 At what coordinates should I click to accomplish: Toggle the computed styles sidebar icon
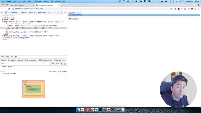(x=65, y=64)
